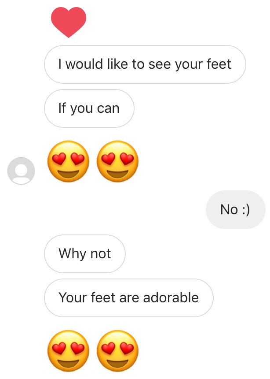Screen dimensions: 270x379
Task: Click the gray sender profile avatar
Action: pyautogui.click(x=21, y=171)
